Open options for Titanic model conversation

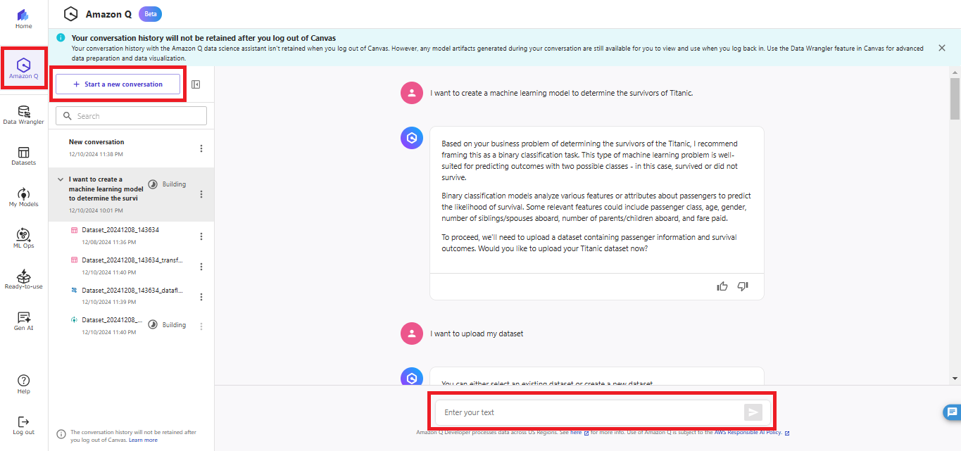tap(201, 194)
